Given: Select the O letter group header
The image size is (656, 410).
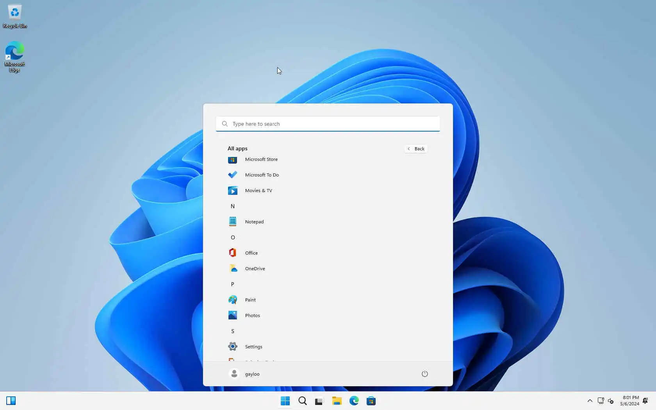Looking at the screenshot, I should (233, 237).
